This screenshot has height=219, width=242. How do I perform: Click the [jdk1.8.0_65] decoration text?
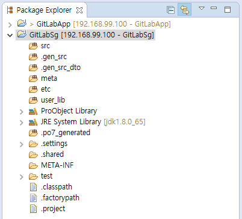coord(125,122)
